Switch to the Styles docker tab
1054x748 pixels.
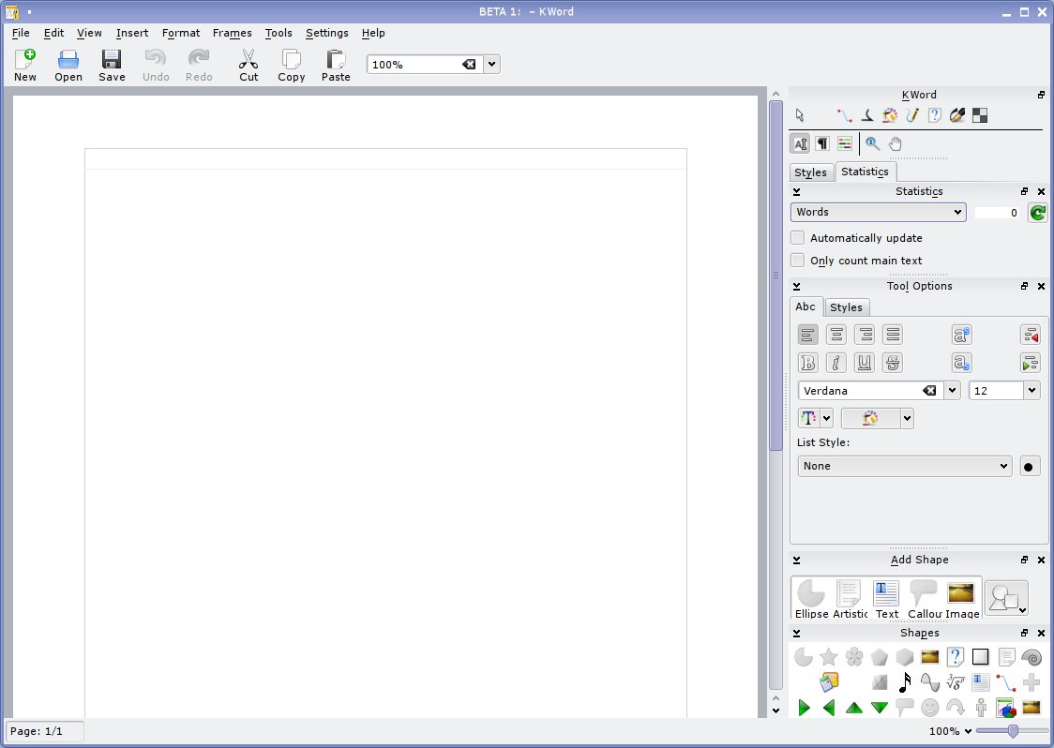(x=811, y=172)
